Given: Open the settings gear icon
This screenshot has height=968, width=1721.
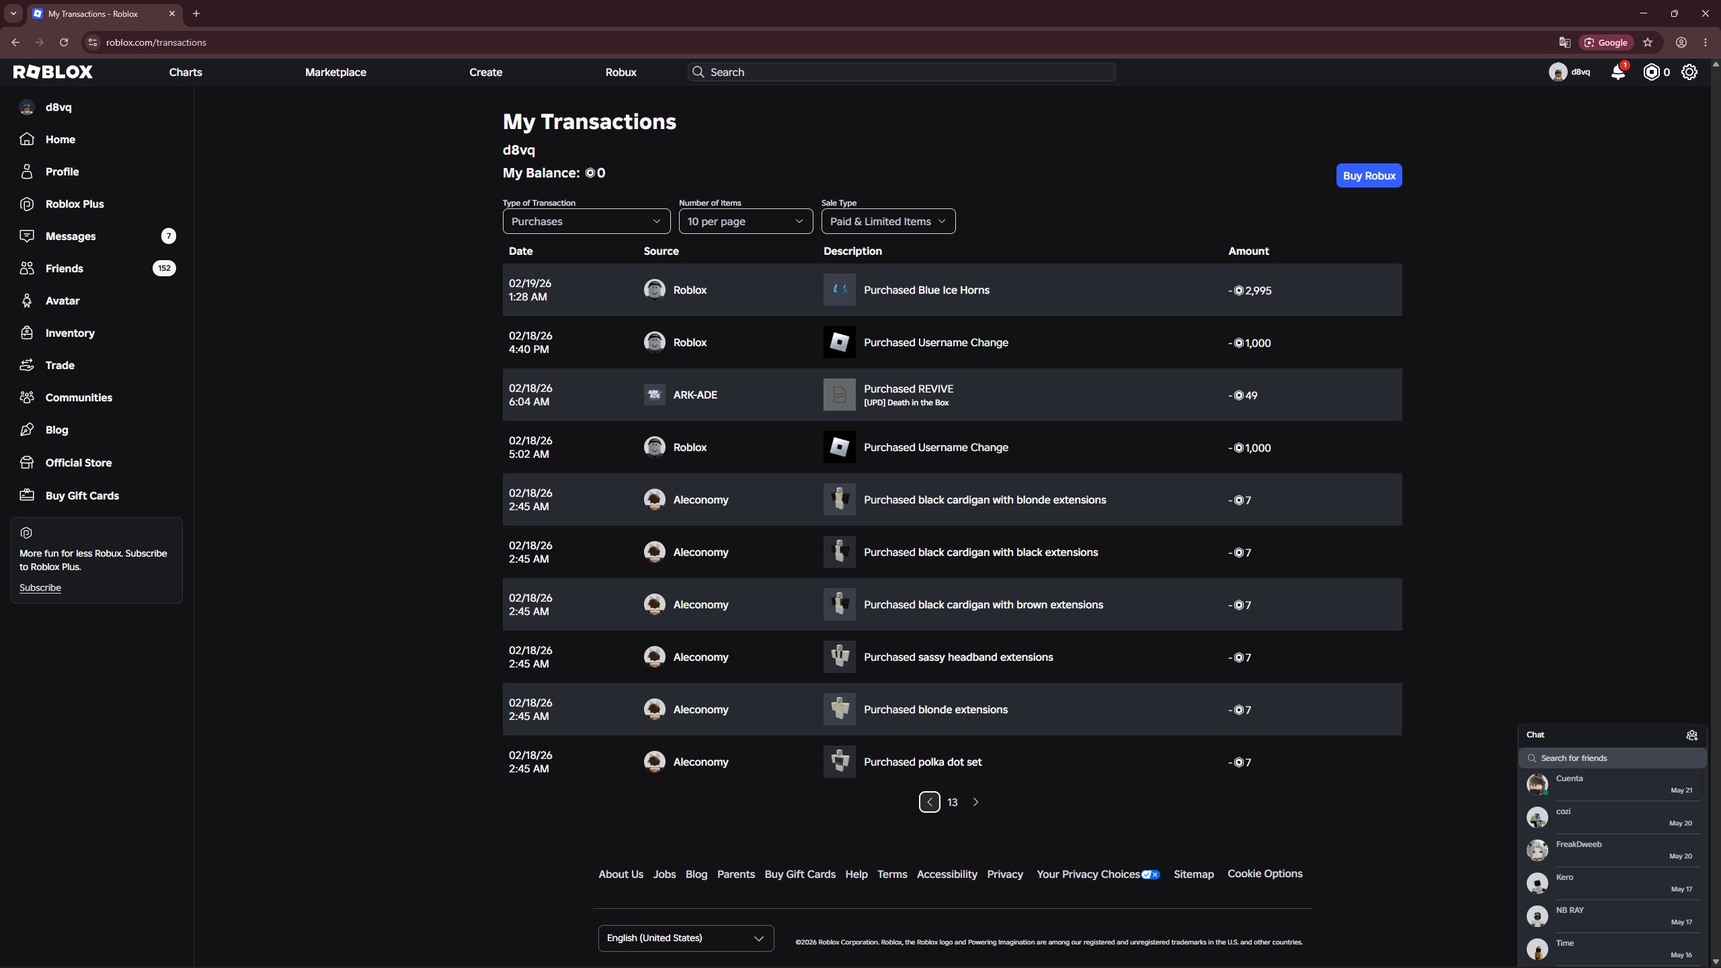Looking at the screenshot, I should click(x=1689, y=72).
